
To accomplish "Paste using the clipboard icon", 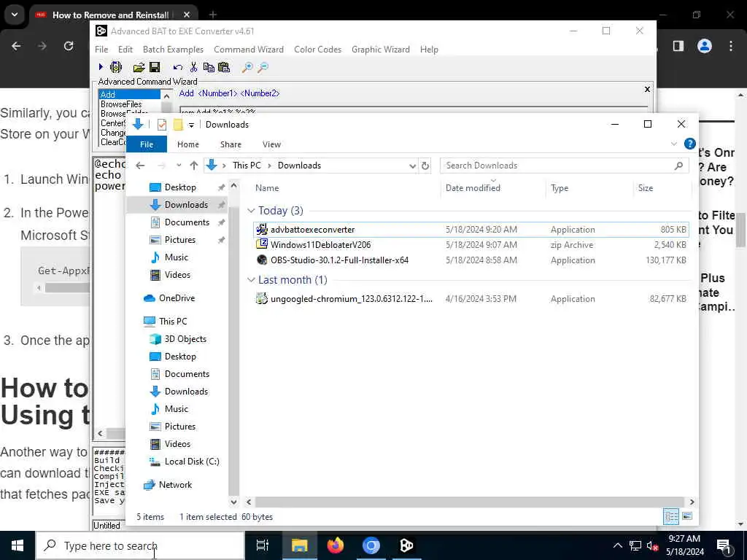I will tap(224, 67).
